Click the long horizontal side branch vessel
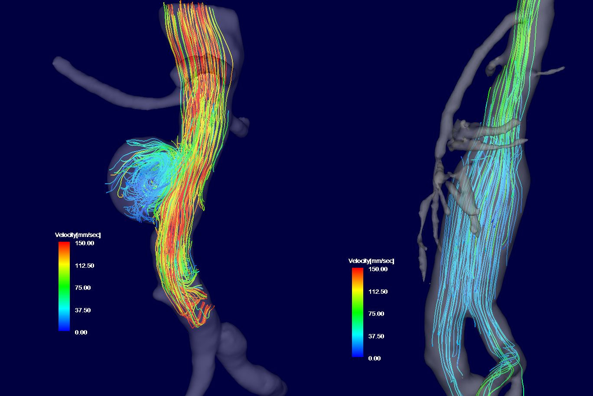The image size is (593, 396). pos(108,87)
